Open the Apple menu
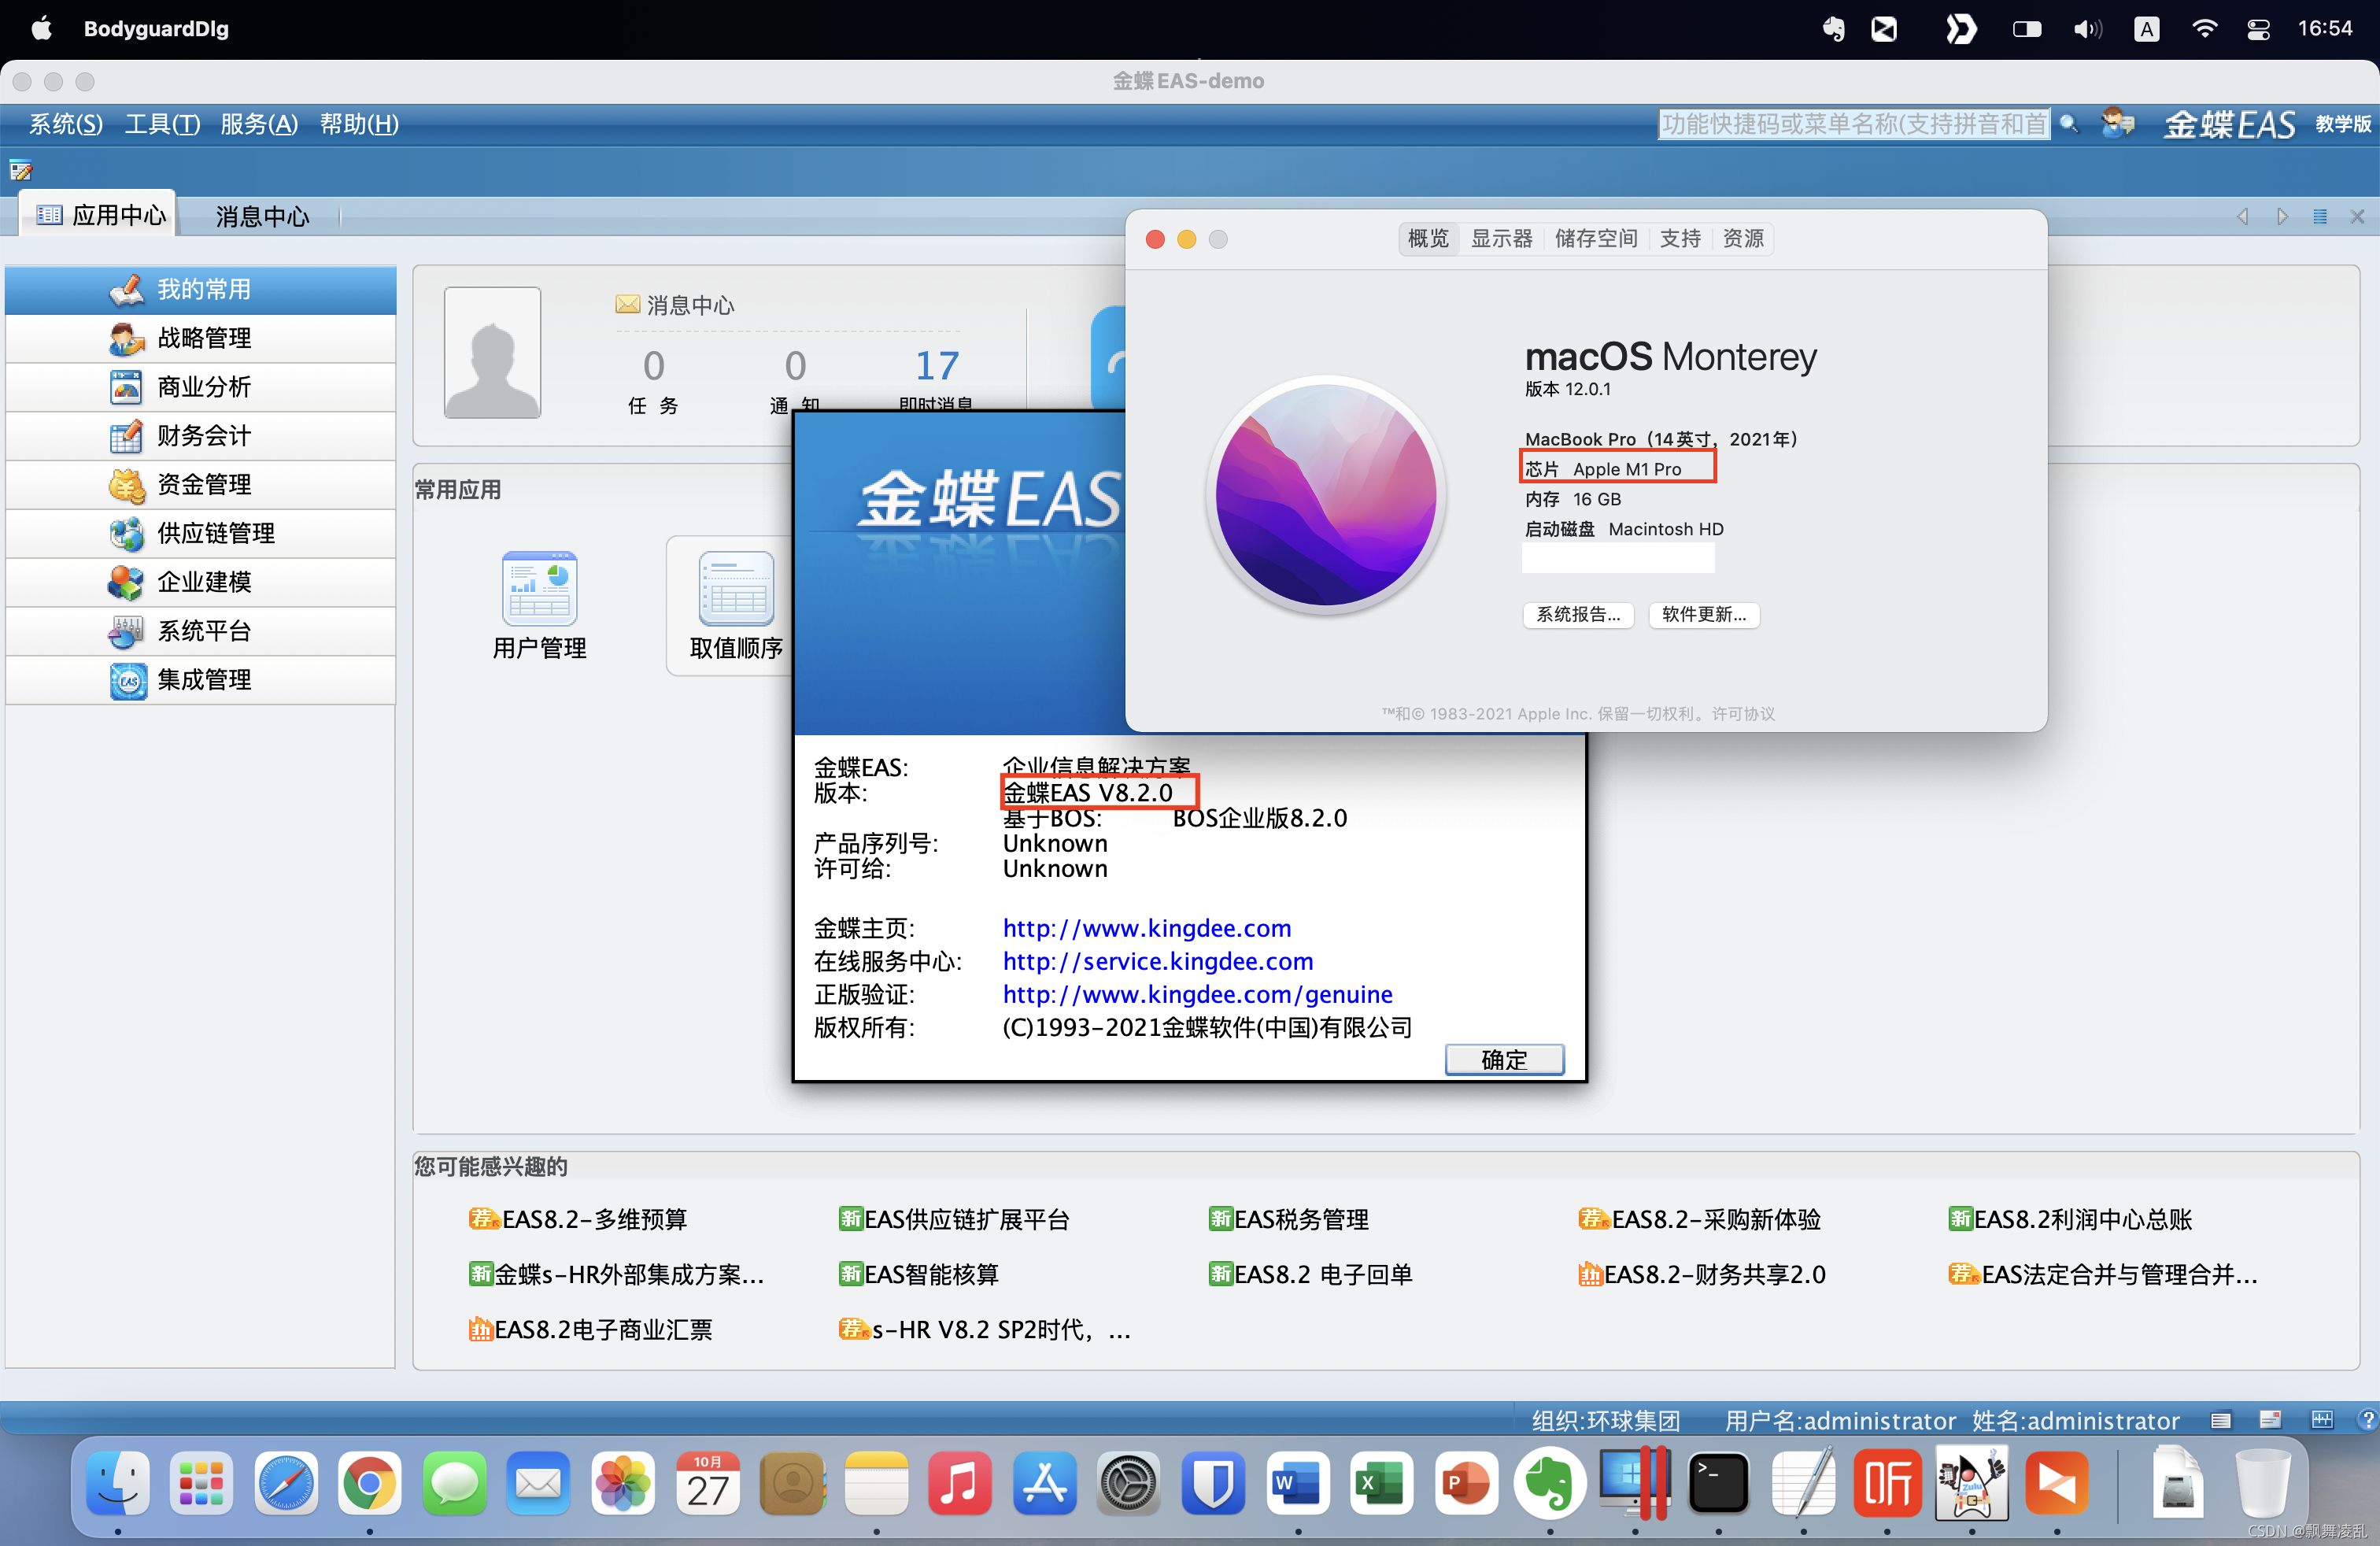Viewport: 2380px width, 1546px height. (x=41, y=28)
